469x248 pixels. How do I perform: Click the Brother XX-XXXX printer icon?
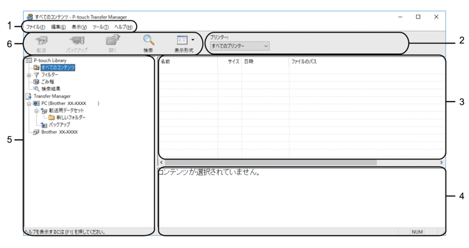[x=36, y=132]
